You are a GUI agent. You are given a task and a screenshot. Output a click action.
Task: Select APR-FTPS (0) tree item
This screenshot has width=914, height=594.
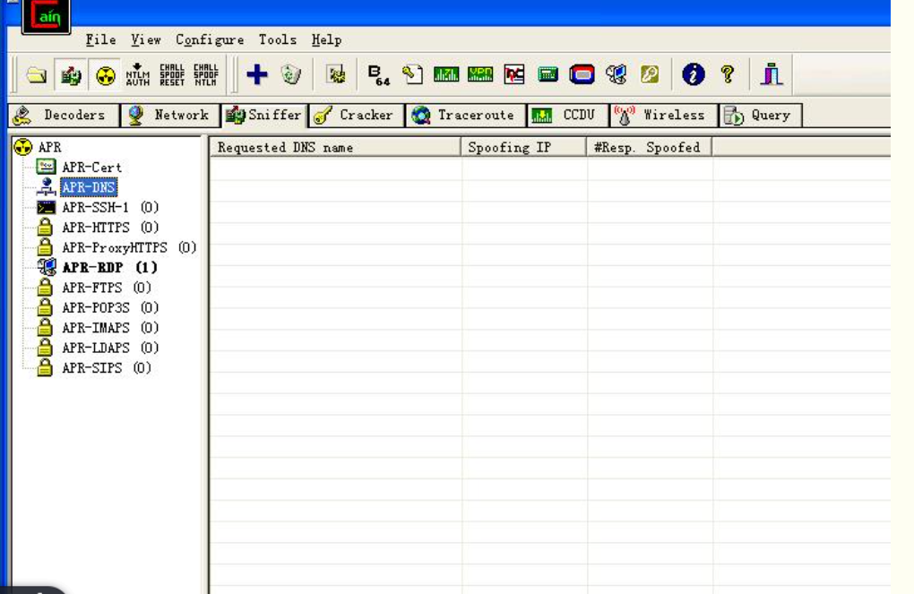(x=106, y=288)
